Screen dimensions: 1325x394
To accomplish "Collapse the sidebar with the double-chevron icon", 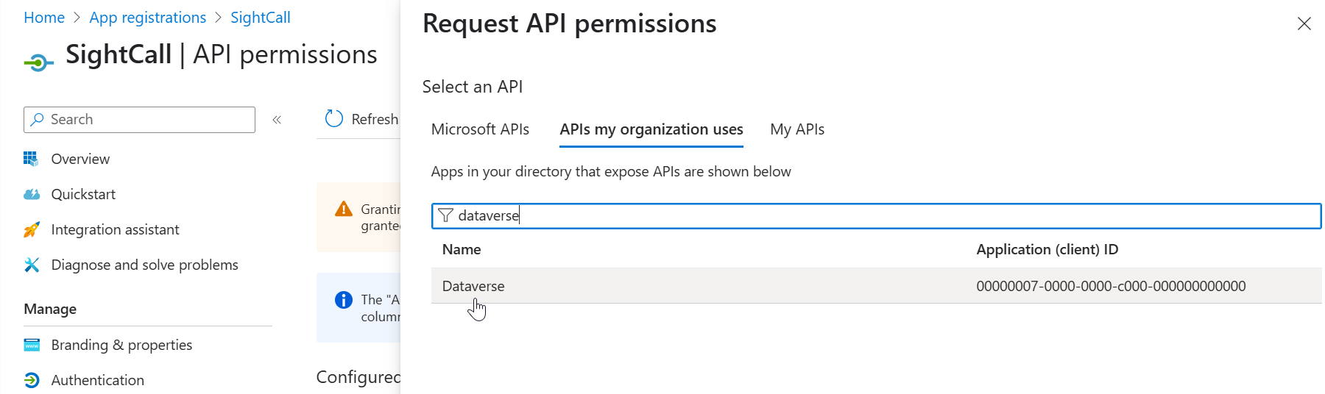I will (277, 120).
